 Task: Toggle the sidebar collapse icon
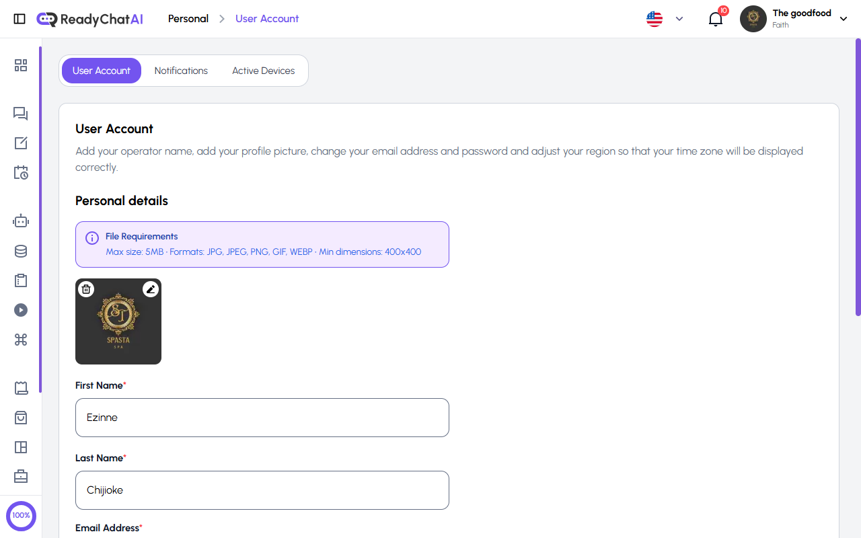(x=20, y=19)
